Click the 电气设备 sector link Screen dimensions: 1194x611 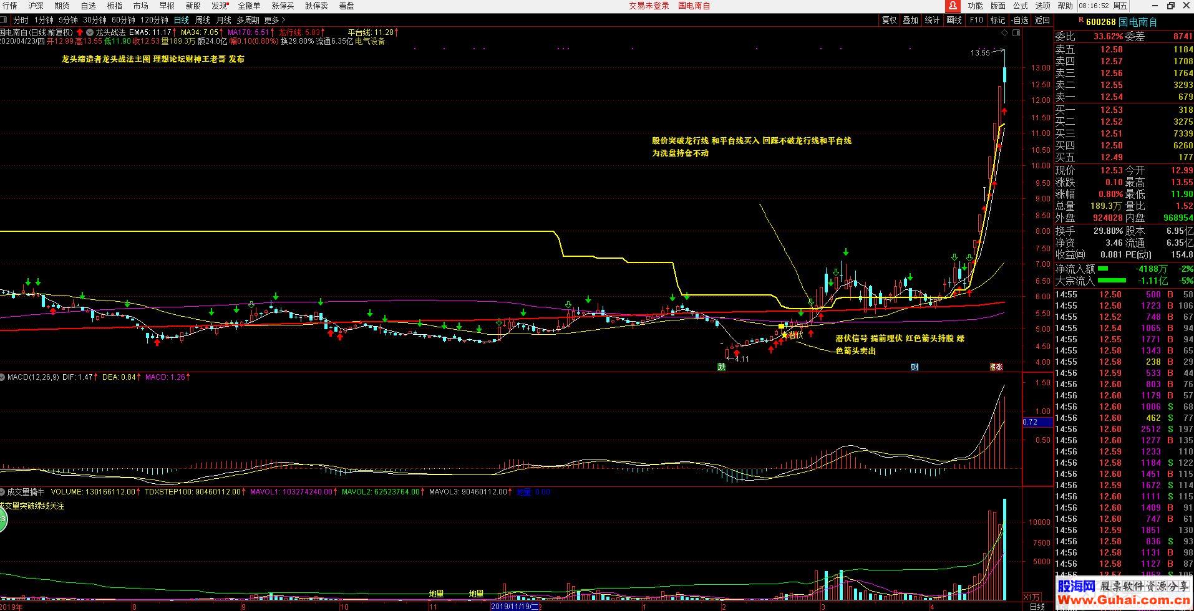(370, 41)
